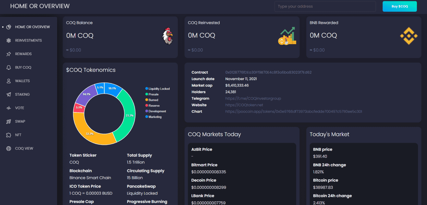Click the Decoin Price value $0.000000008299
427x205 pixels.
pyautogui.click(x=209, y=187)
